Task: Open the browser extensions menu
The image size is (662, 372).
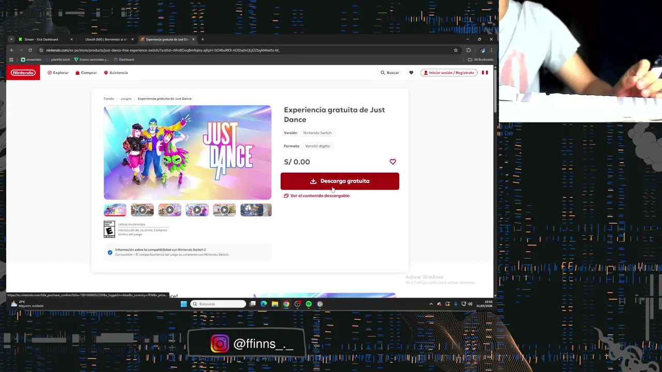Action: pyautogui.click(x=469, y=50)
